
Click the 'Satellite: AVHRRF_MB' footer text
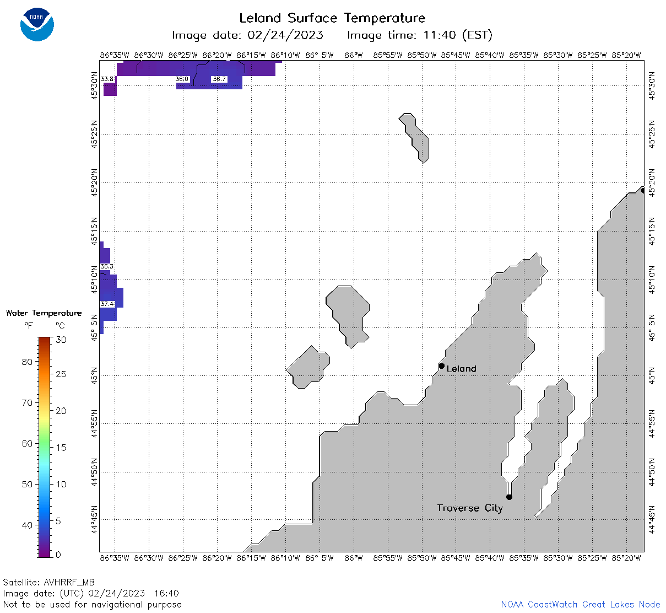(48, 583)
